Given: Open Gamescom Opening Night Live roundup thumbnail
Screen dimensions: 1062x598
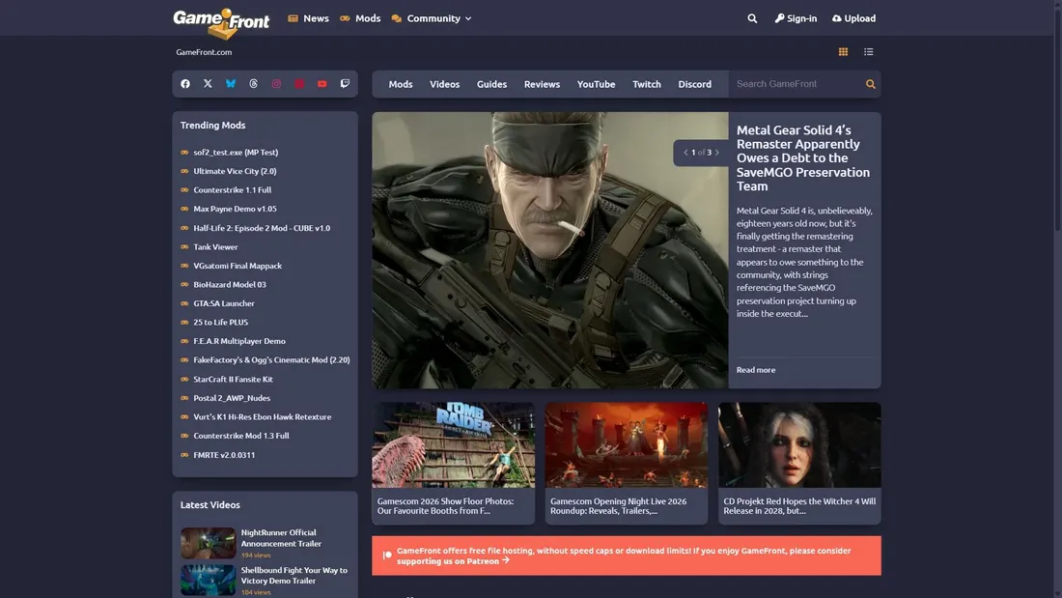Looking at the screenshot, I should [x=627, y=444].
